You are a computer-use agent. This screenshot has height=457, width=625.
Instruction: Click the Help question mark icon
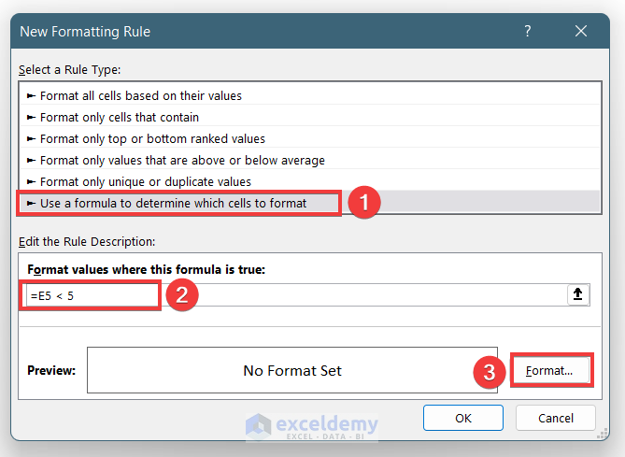click(528, 32)
